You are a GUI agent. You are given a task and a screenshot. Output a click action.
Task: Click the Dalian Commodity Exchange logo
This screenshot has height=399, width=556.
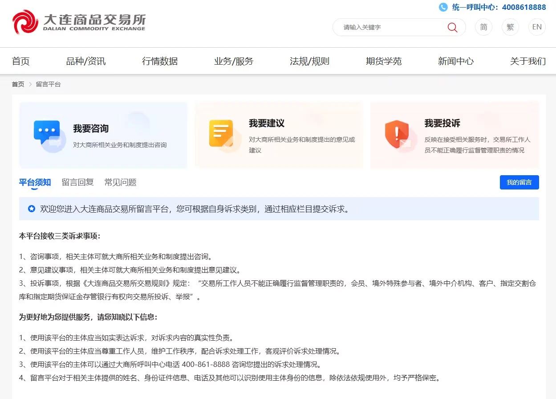(x=78, y=22)
